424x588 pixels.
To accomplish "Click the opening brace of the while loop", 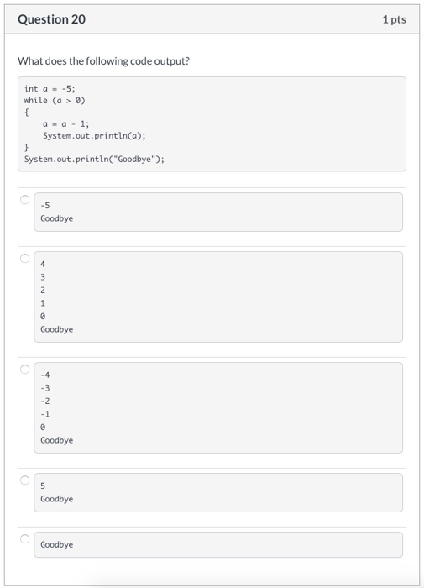I will click(x=27, y=112).
